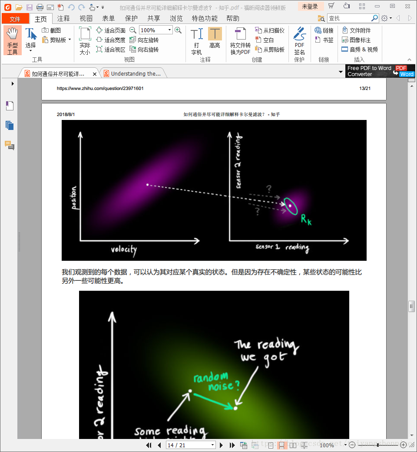Enable continuous facing view mode

tap(304, 445)
